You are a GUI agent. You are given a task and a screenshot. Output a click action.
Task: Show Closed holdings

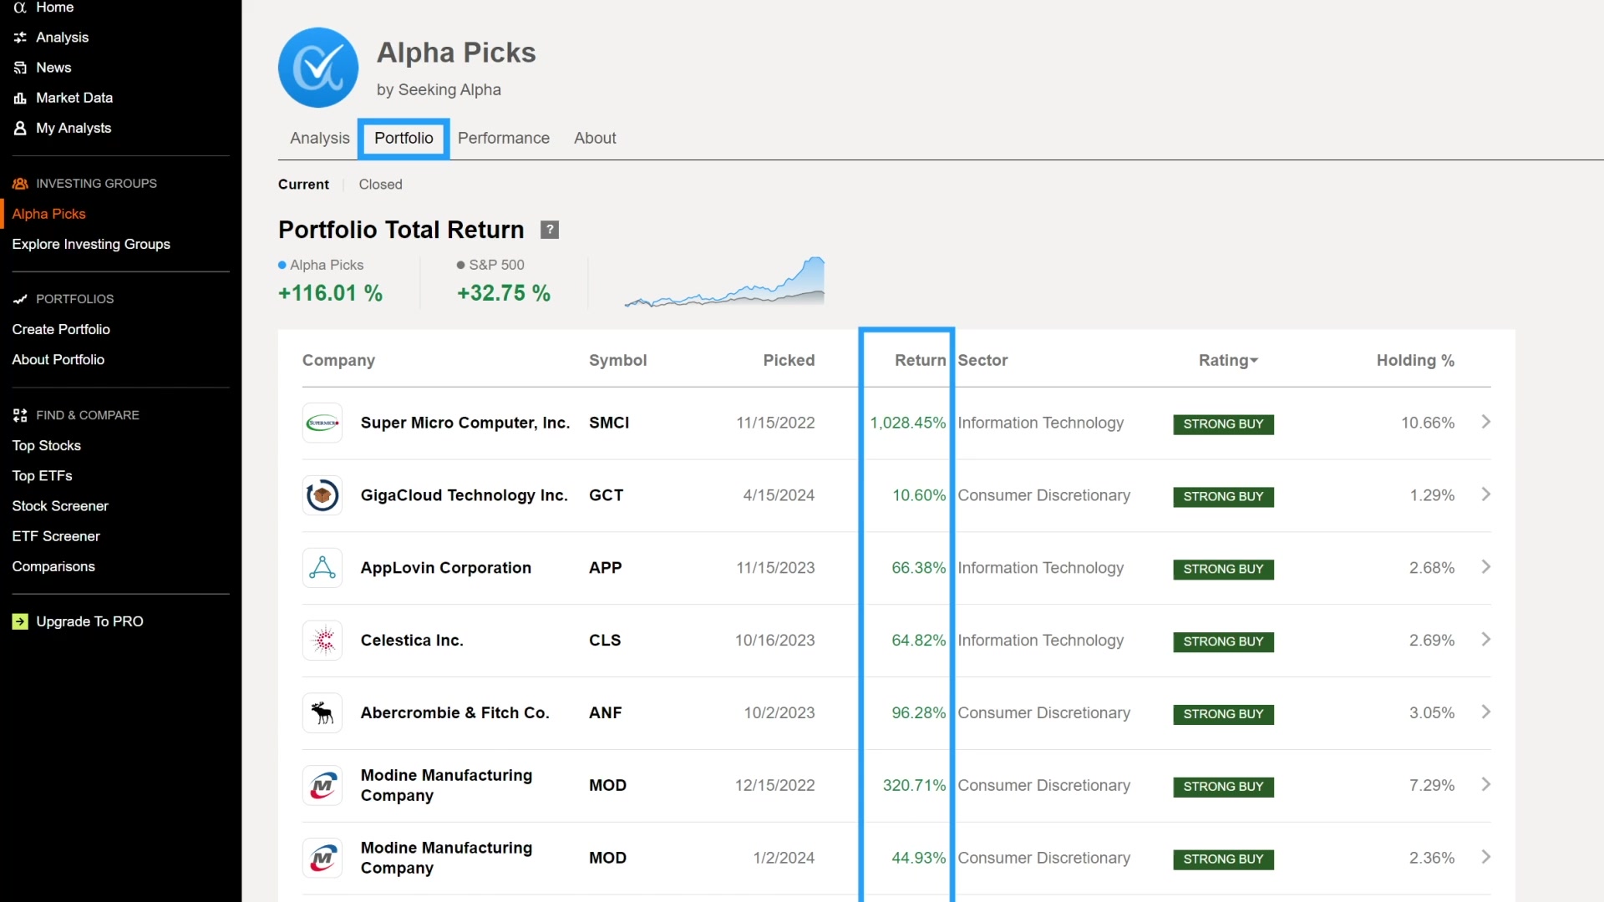pos(381,185)
